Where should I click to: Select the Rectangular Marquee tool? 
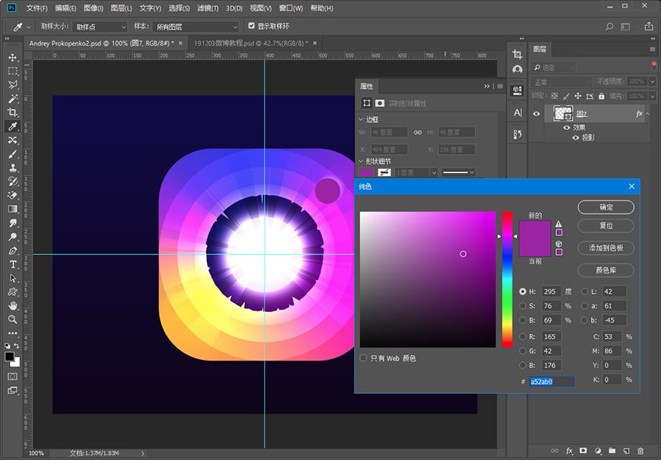pos(13,71)
